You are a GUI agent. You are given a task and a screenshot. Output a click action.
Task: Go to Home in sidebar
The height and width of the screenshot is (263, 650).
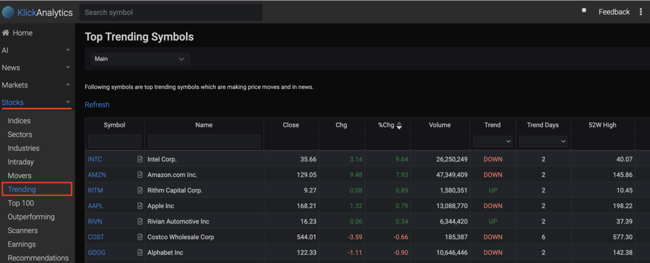click(x=23, y=32)
